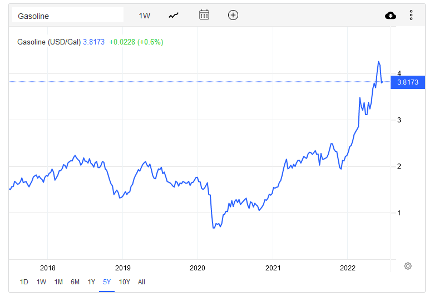This screenshot has height=306, width=439.
Task: Select the 1Y time range
Action: 91,282
